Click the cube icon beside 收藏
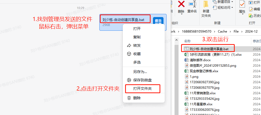 (129, 54)
